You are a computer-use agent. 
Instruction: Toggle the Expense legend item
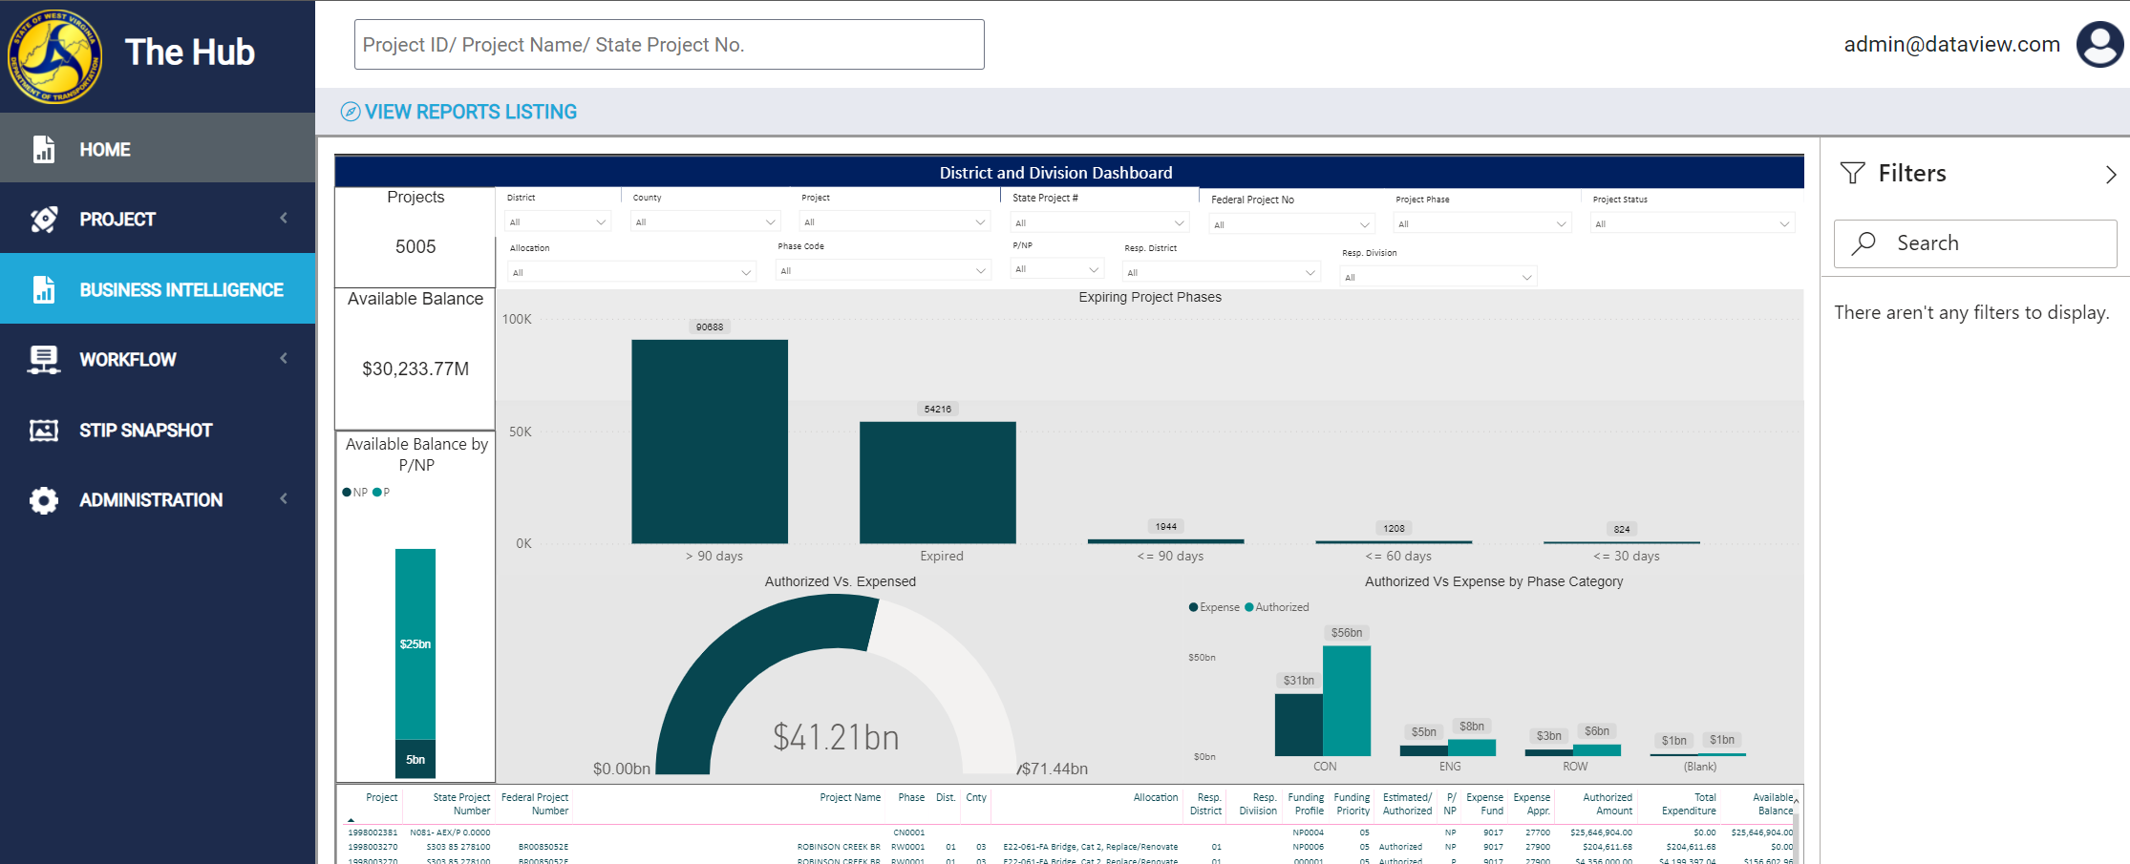coord(1214,607)
